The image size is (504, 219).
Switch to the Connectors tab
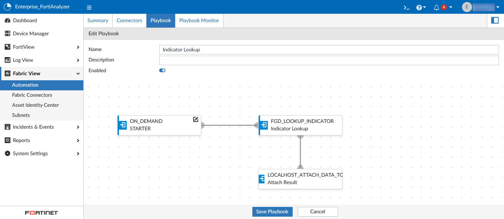point(129,20)
